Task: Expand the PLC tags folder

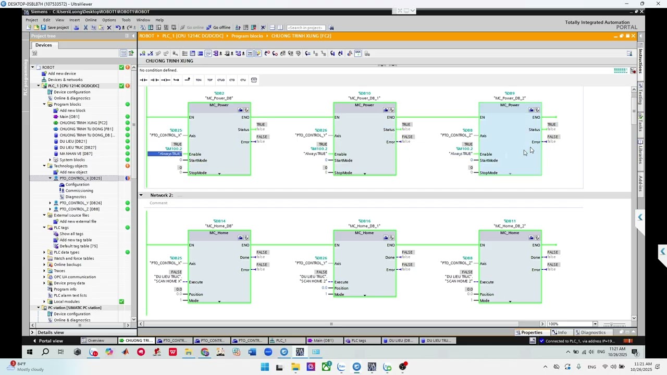Action: tap(44, 228)
